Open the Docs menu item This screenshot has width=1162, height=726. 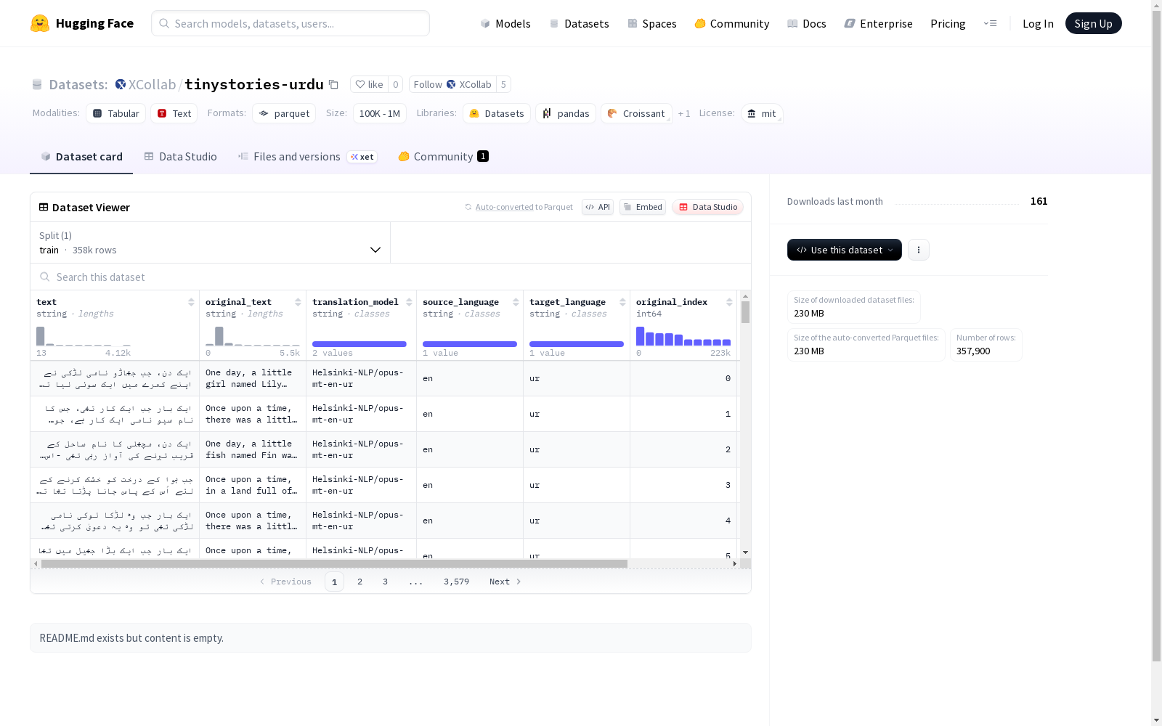(807, 23)
